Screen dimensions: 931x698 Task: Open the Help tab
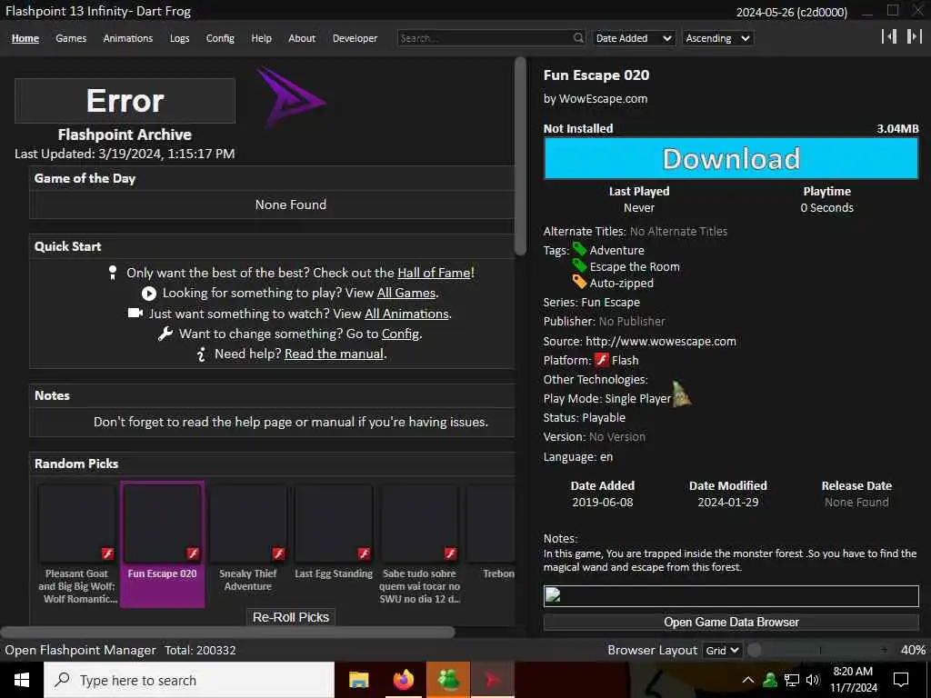click(x=261, y=38)
